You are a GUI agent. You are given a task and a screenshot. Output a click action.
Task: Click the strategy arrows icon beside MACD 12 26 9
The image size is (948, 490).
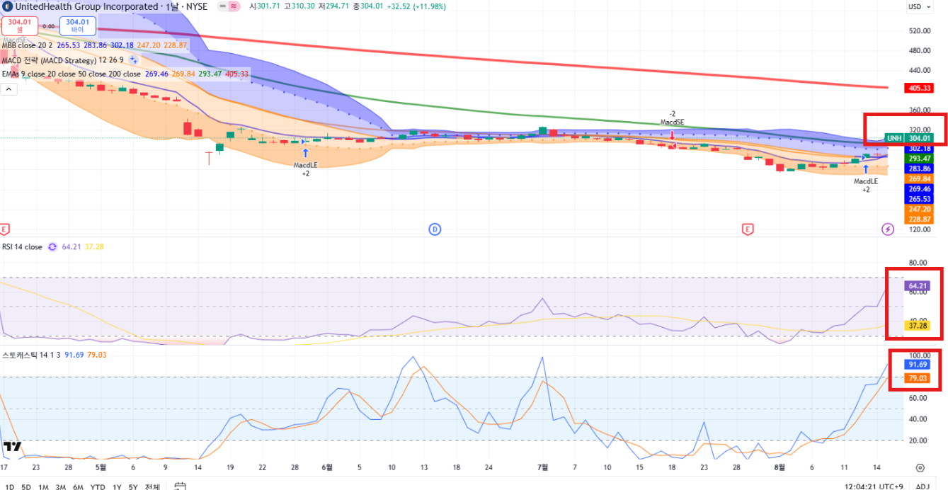pyautogui.click(x=132, y=60)
